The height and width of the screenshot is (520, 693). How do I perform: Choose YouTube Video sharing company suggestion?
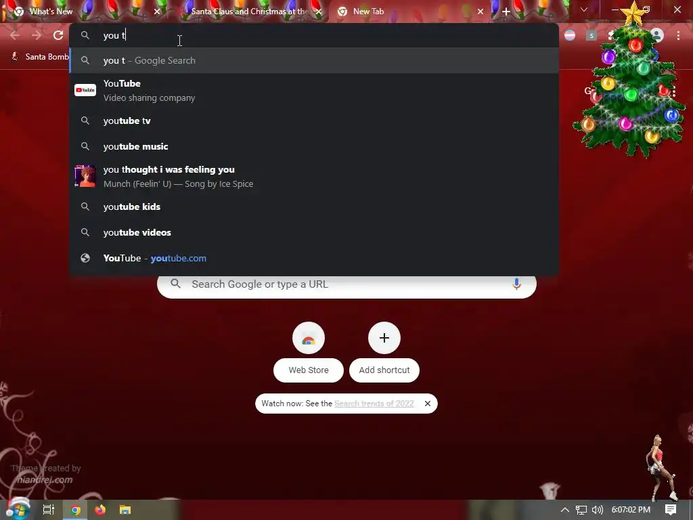click(x=314, y=90)
